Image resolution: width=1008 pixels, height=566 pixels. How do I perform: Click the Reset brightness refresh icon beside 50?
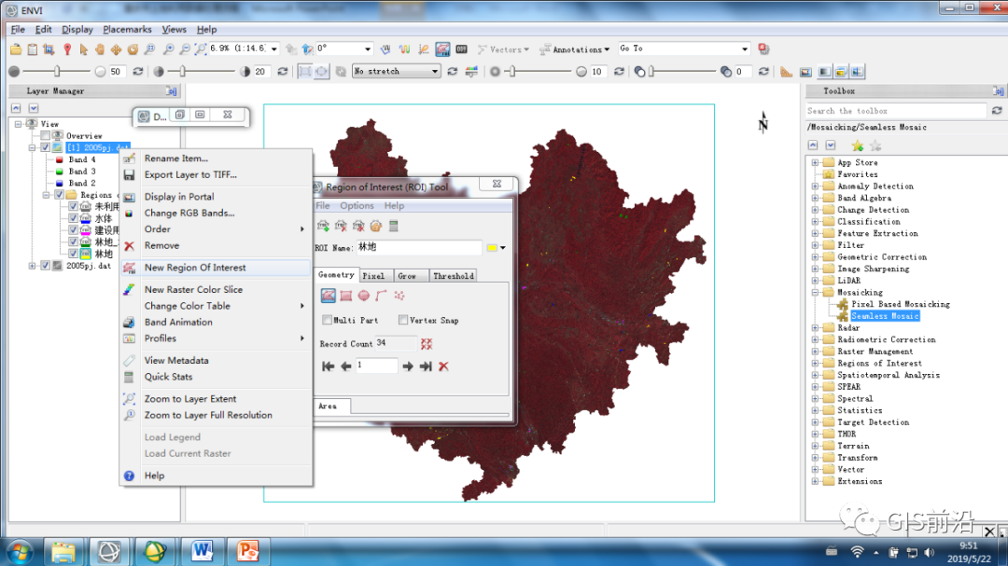pos(137,71)
